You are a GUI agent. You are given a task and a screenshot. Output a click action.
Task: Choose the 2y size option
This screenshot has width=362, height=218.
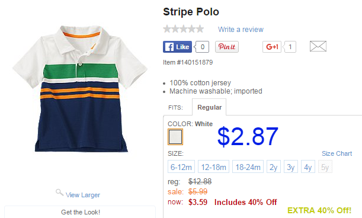point(274,166)
